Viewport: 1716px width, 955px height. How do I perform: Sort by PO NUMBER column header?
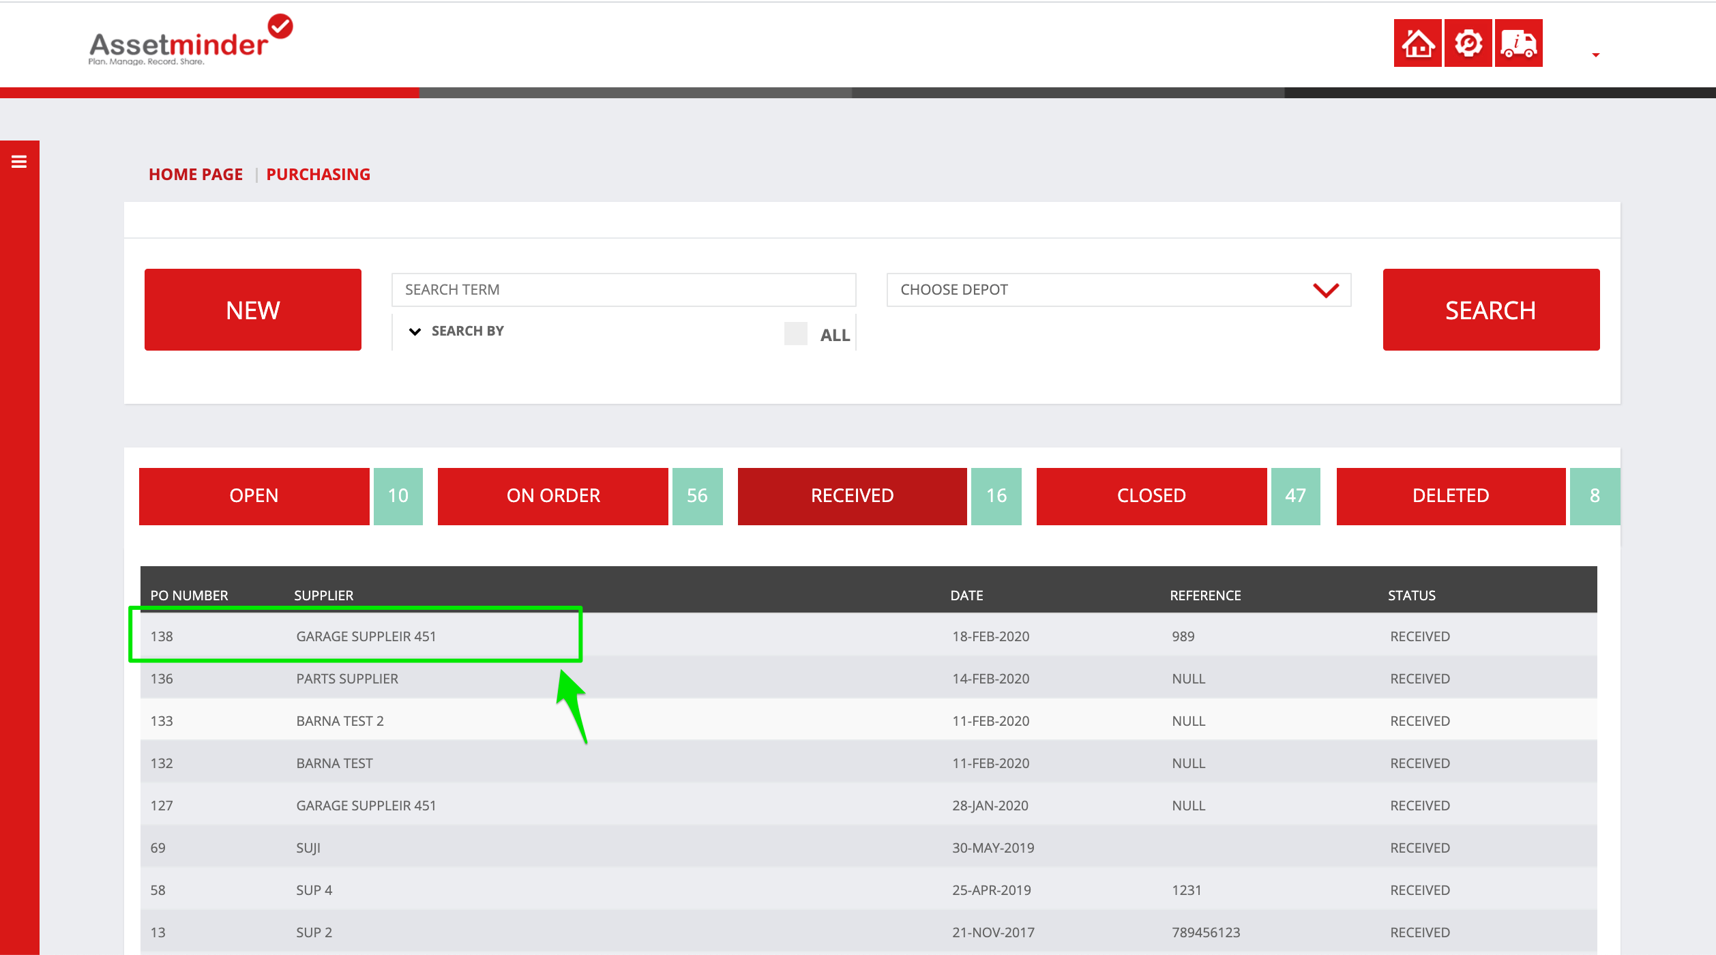click(x=190, y=596)
